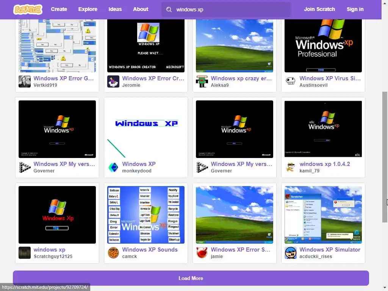Image resolution: width=388 pixels, height=291 pixels.
Task: Open Windows XP Virus Si... project title
Action: [330, 78]
